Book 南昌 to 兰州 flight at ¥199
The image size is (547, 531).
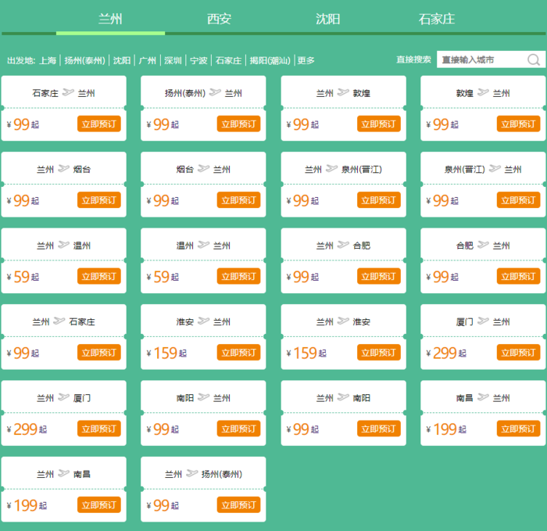pos(518,429)
